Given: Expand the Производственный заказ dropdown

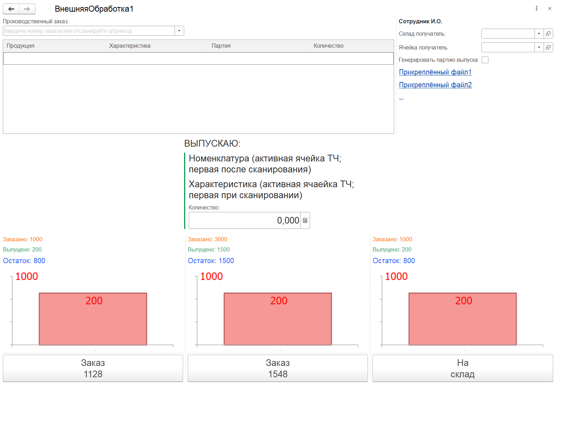Looking at the screenshot, I should (x=179, y=31).
